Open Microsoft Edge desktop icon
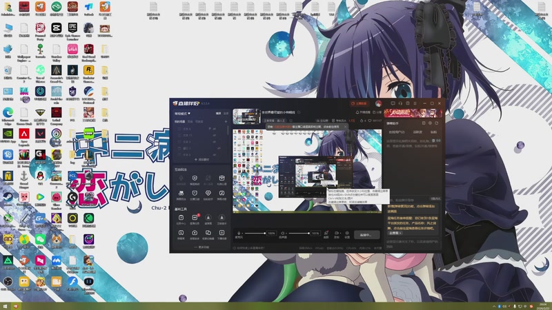Screen dimensions: 552x310 coord(8,116)
